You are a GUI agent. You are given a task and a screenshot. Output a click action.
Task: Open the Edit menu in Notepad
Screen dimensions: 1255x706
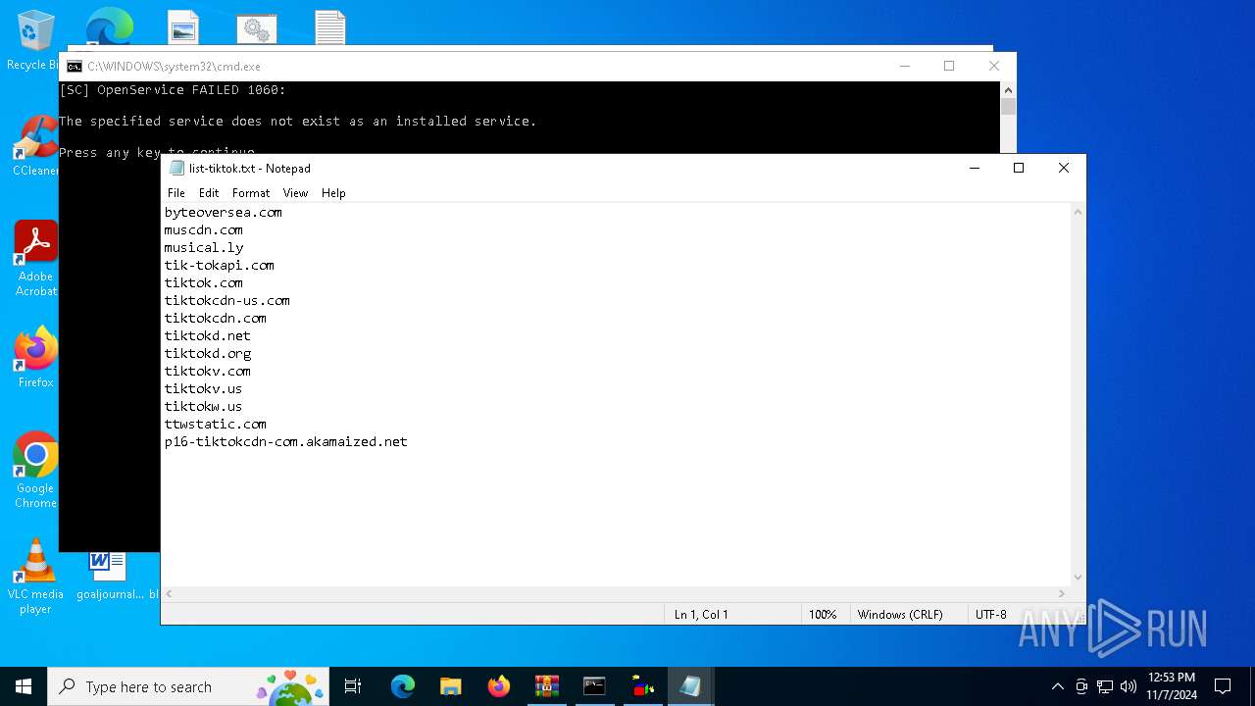[209, 193]
